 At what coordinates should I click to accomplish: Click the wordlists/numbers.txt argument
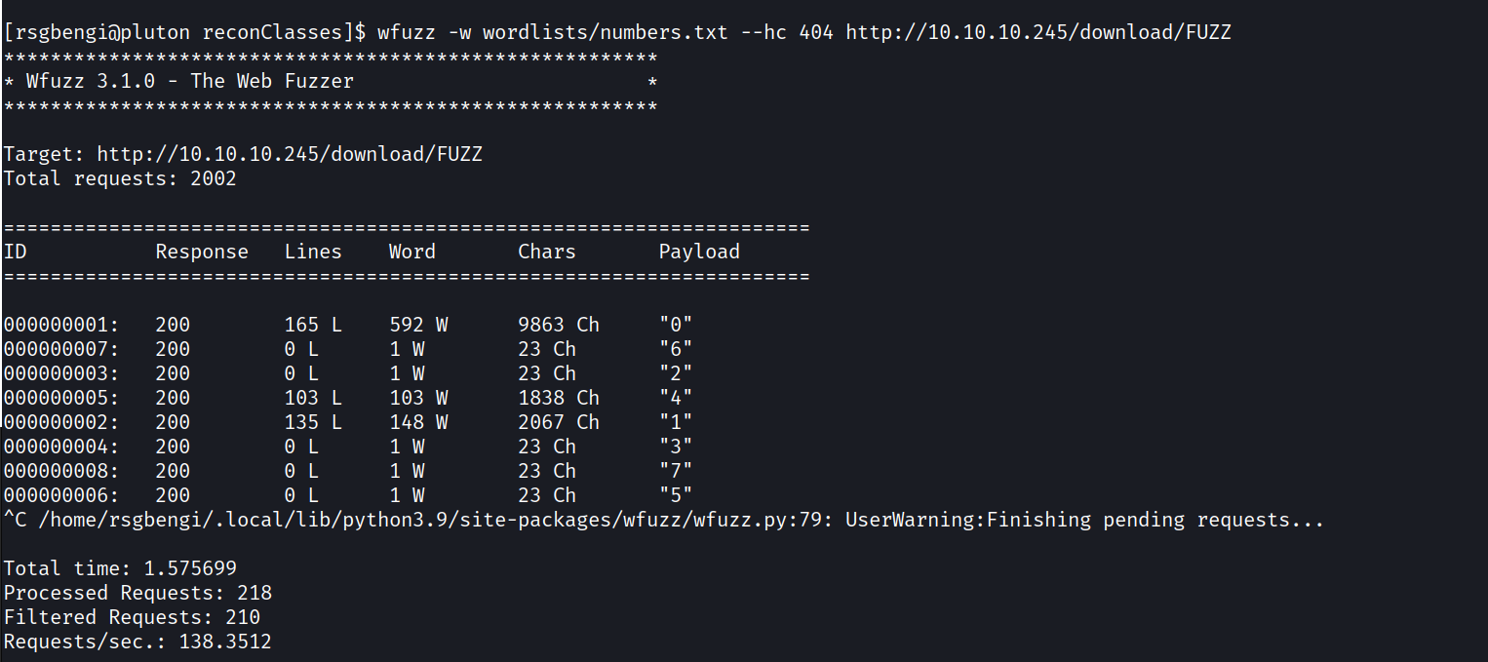coord(603,32)
